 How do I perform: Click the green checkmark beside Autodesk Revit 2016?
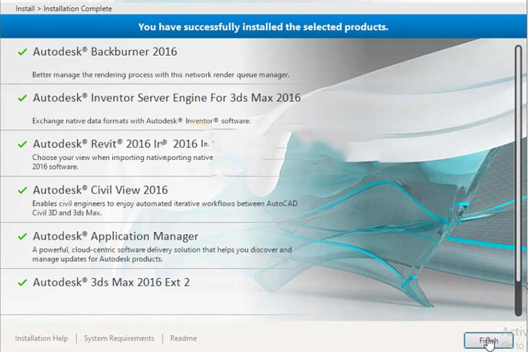[x=22, y=144]
